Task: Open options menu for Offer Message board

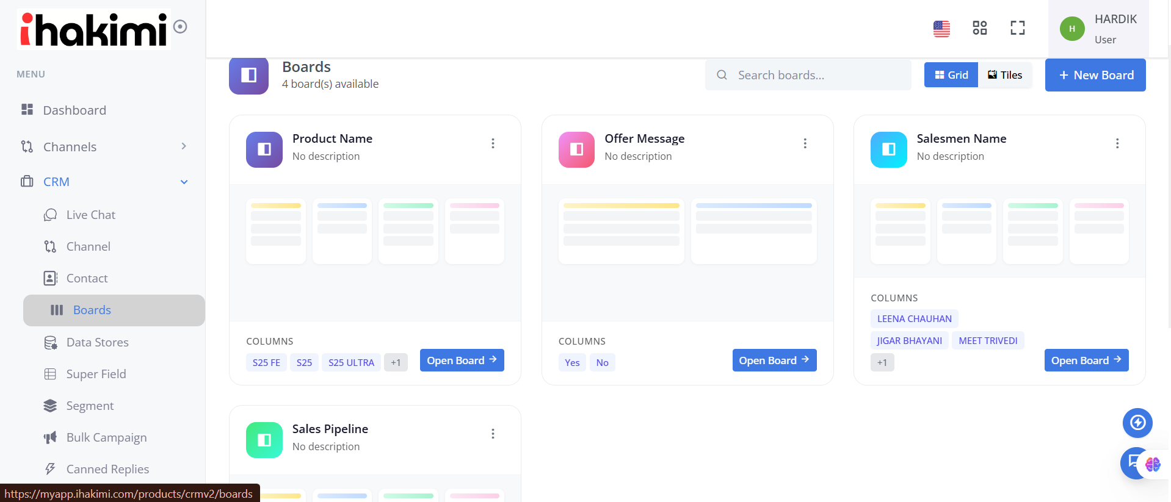Action: 805,143
